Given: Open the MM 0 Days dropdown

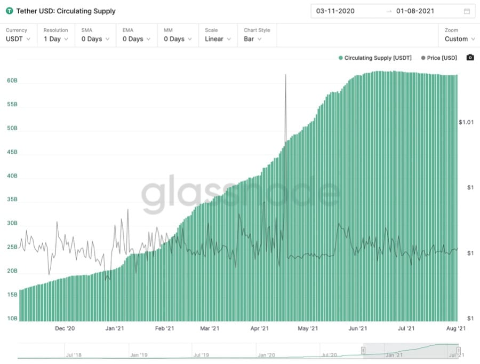Looking at the screenshot, I should (x=178, y=35).
